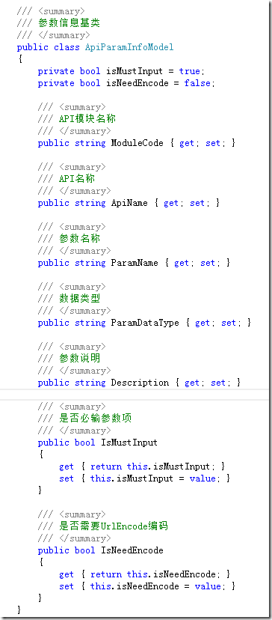Viewport: 272px width, 620px height.
Task: Click 'return this.isMustInput' in the getter
Action: 150,466
